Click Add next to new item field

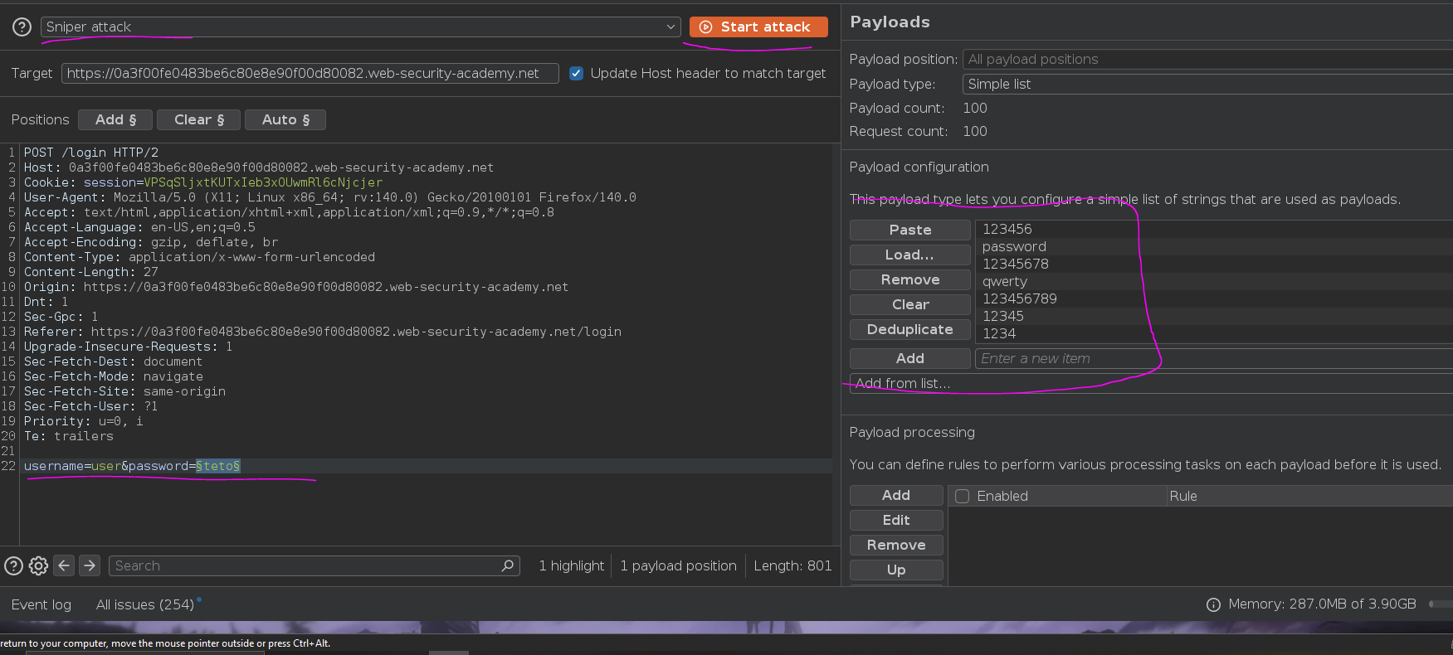tap(910, 358)
